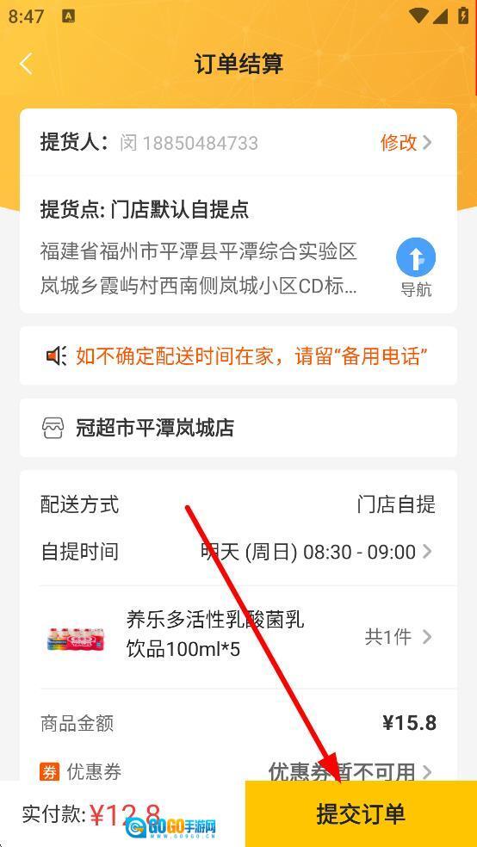
Task: Tap 修改 to edit pickup person
Action: point(399,143)
